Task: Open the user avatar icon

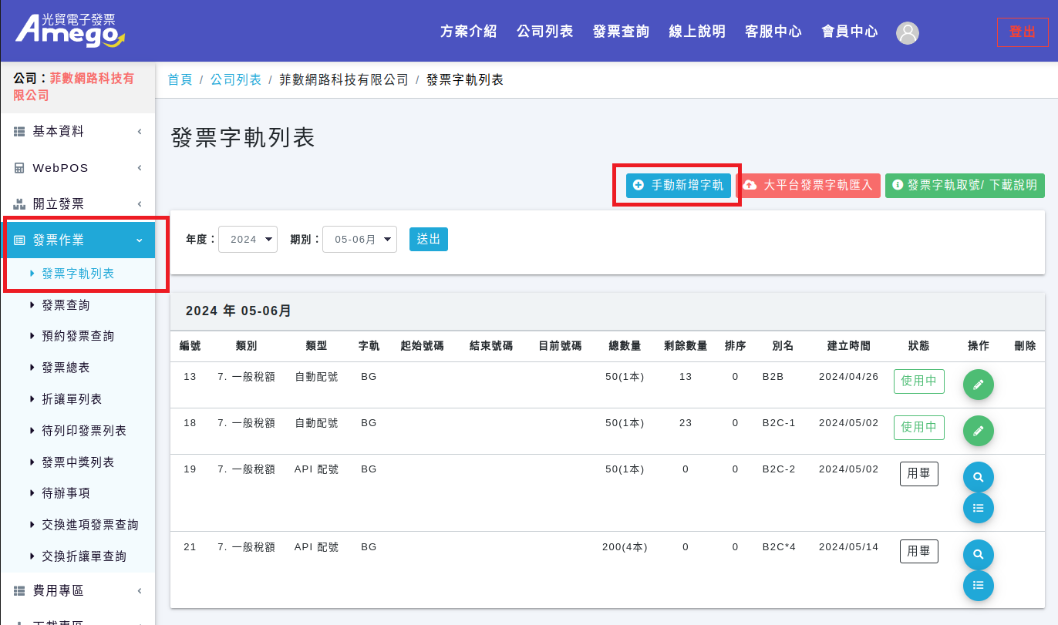Action: 908,32
